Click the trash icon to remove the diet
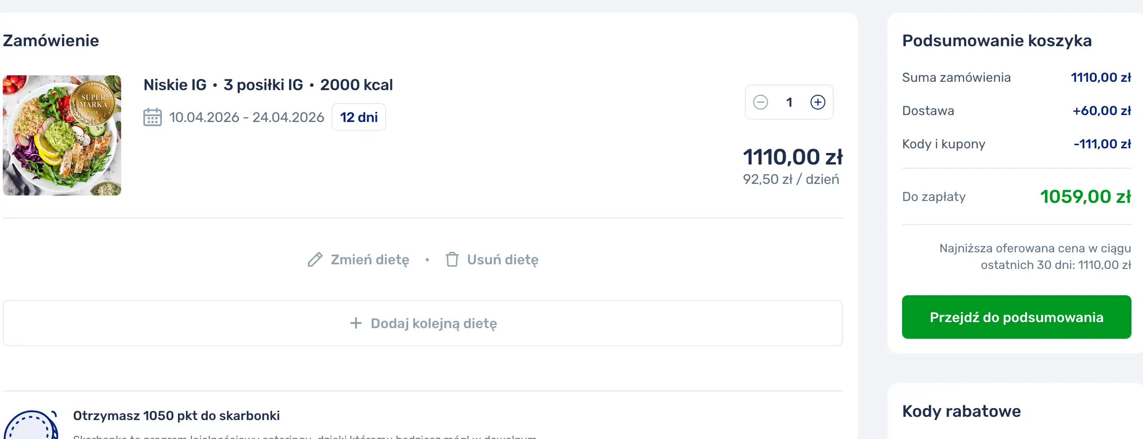The width and height of the screenshot is (1143, 439). [451, 259]
